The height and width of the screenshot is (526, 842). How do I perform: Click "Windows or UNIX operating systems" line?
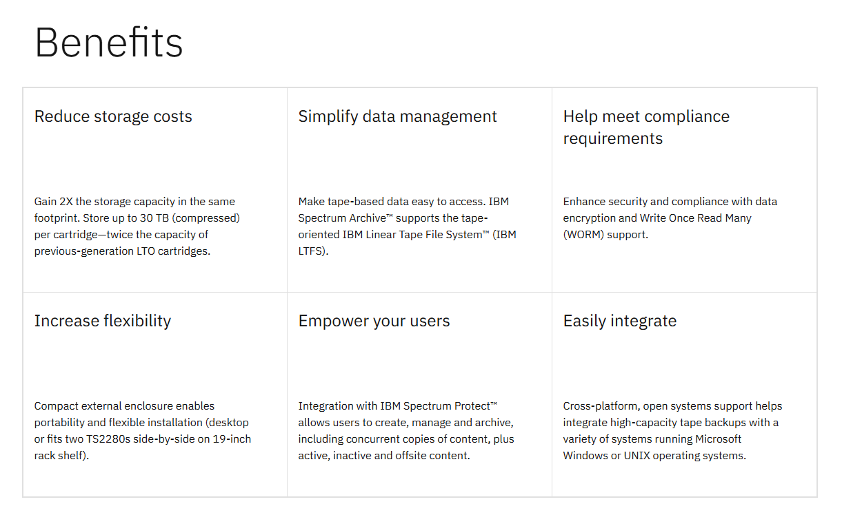point(654,456)
